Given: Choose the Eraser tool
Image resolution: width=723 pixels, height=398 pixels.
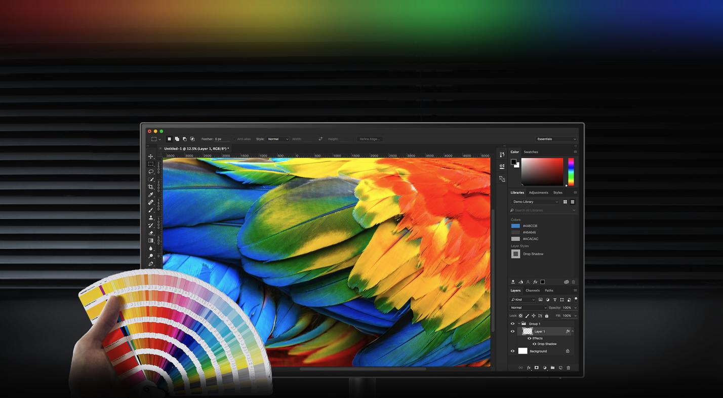Looking at the screenshot, I should pos(151,233).
